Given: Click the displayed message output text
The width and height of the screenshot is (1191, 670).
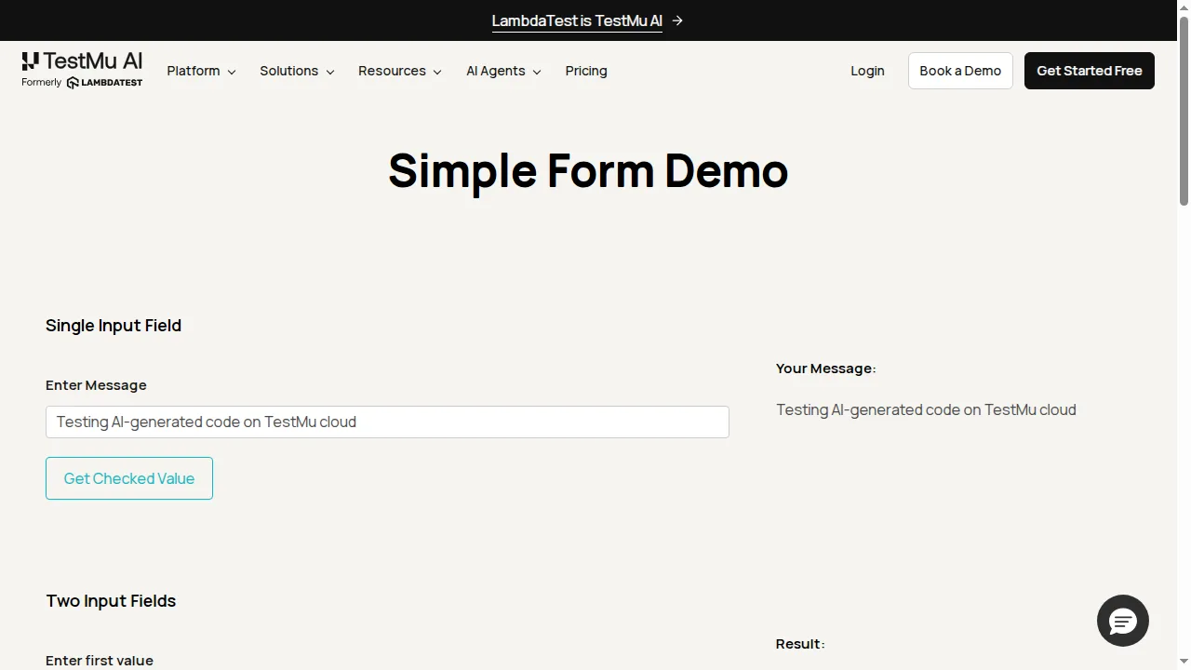Looking at the screenshot, I should point(926,409).
